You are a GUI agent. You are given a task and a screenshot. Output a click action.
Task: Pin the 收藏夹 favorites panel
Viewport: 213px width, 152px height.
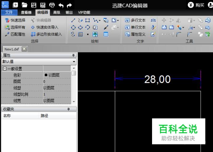68,109
